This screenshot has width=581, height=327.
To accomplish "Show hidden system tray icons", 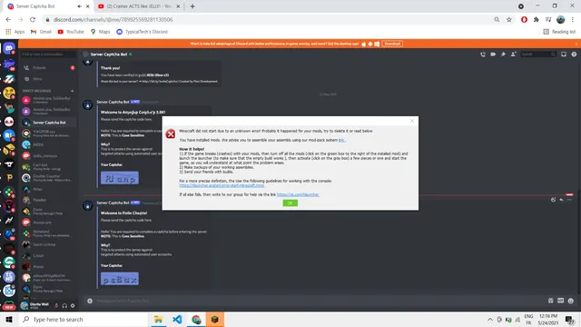I will (x=490, y=319).
